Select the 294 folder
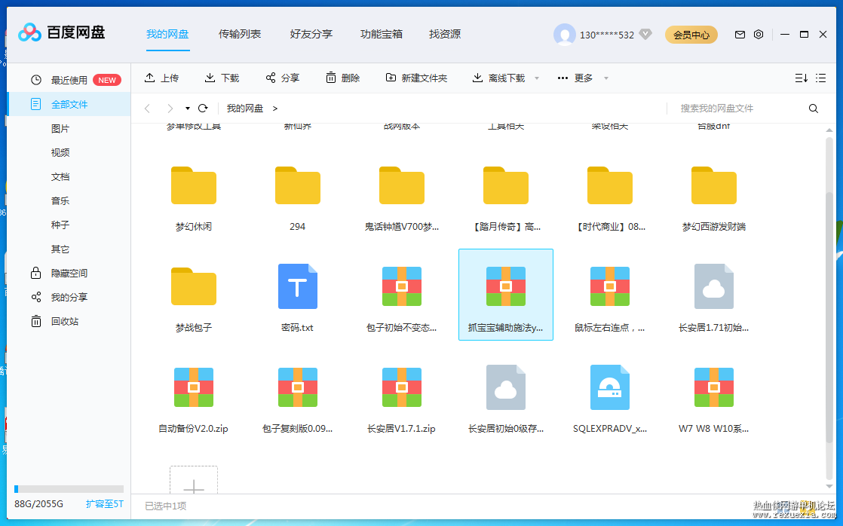The image size is (843, 526). [298, 196]
